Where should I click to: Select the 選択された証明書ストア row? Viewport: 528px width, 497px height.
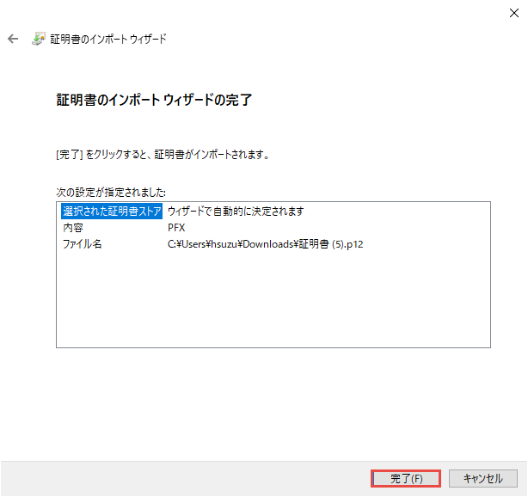click(x=112, y=211)
